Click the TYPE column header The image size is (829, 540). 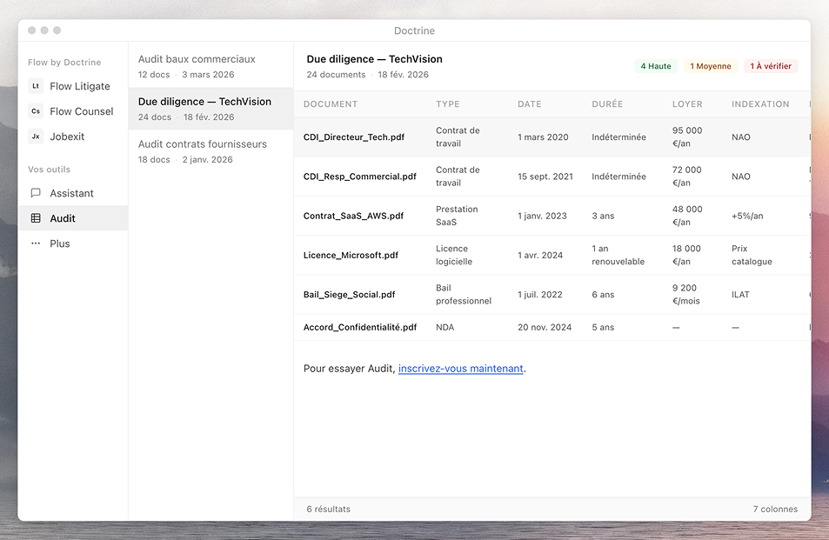[448, 104]
